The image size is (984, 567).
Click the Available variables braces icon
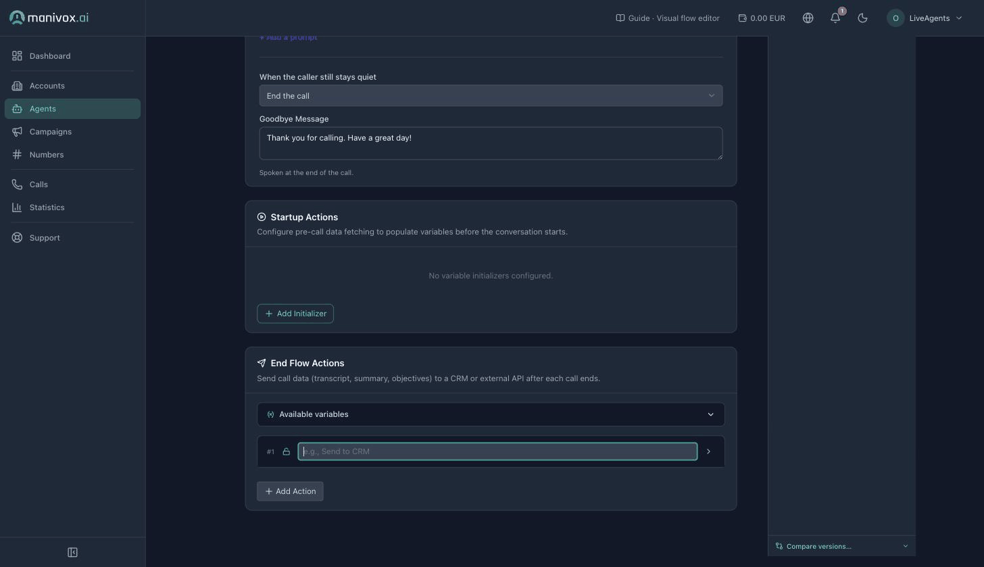pos(270,414)
